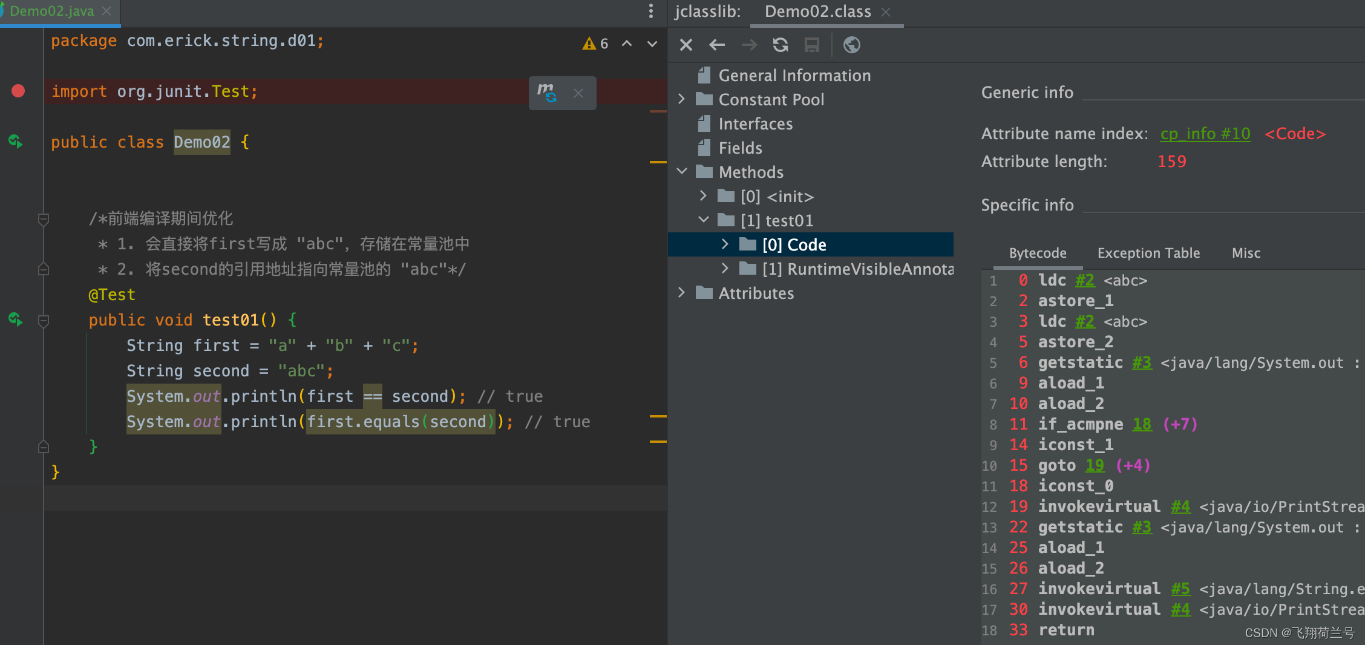Viewport: 1365px width, 645px height.
Task: Follow #5 link on invokevirtual String.equals
Action: coord(1180,589)
